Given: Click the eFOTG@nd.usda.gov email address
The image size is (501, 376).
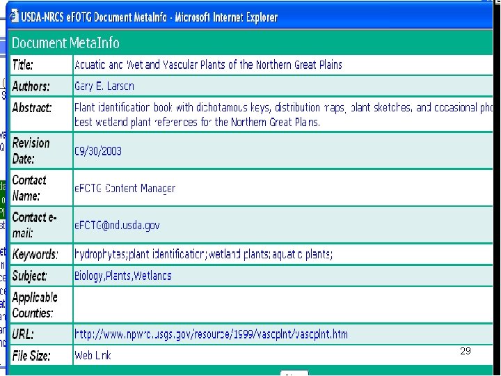Looking at the screenshot, I should tap(117, 225).
